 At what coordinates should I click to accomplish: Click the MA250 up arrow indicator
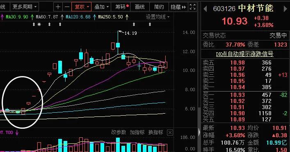click(127, 17)
